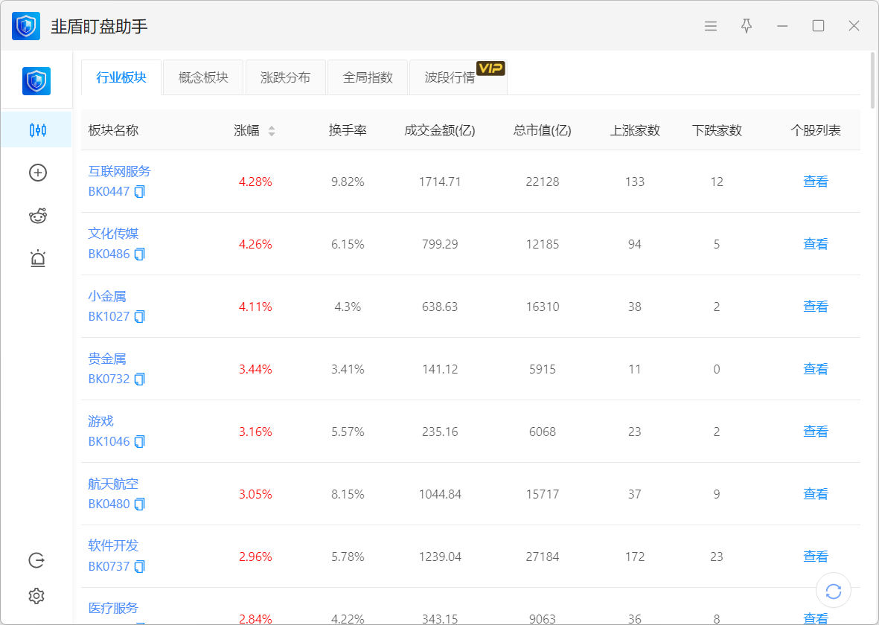
Task: Open the alarm alert sidebar icon
Action: 37,259
